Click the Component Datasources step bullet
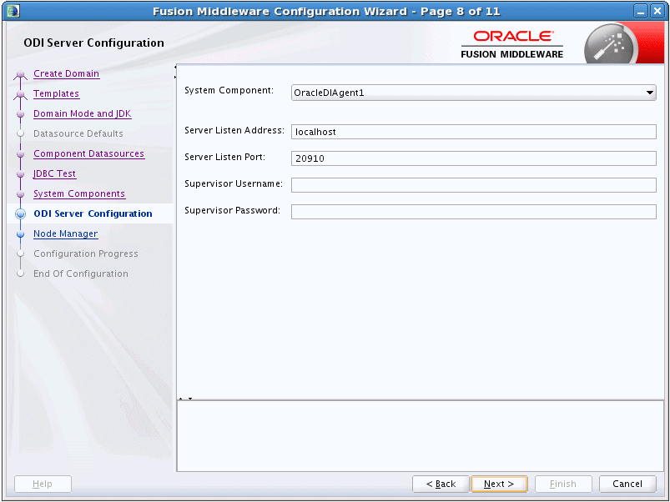Screen dimensions: 670x502 point(20,154)
